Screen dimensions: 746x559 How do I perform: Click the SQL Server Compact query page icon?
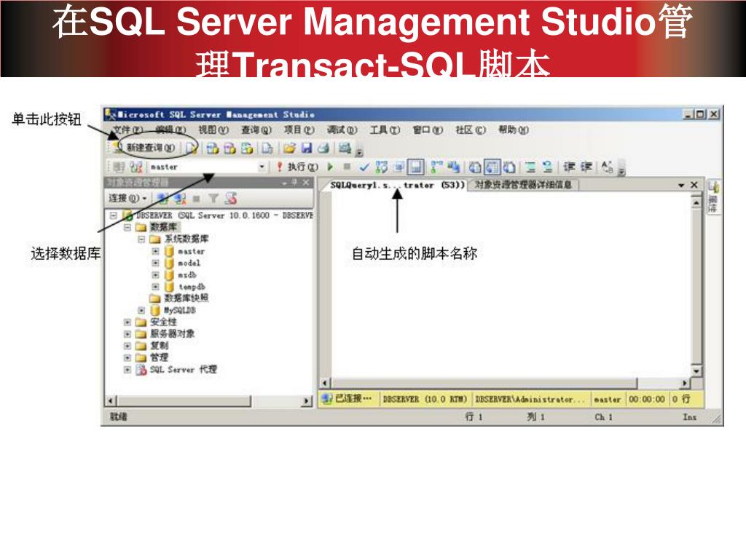pos(267,148)
